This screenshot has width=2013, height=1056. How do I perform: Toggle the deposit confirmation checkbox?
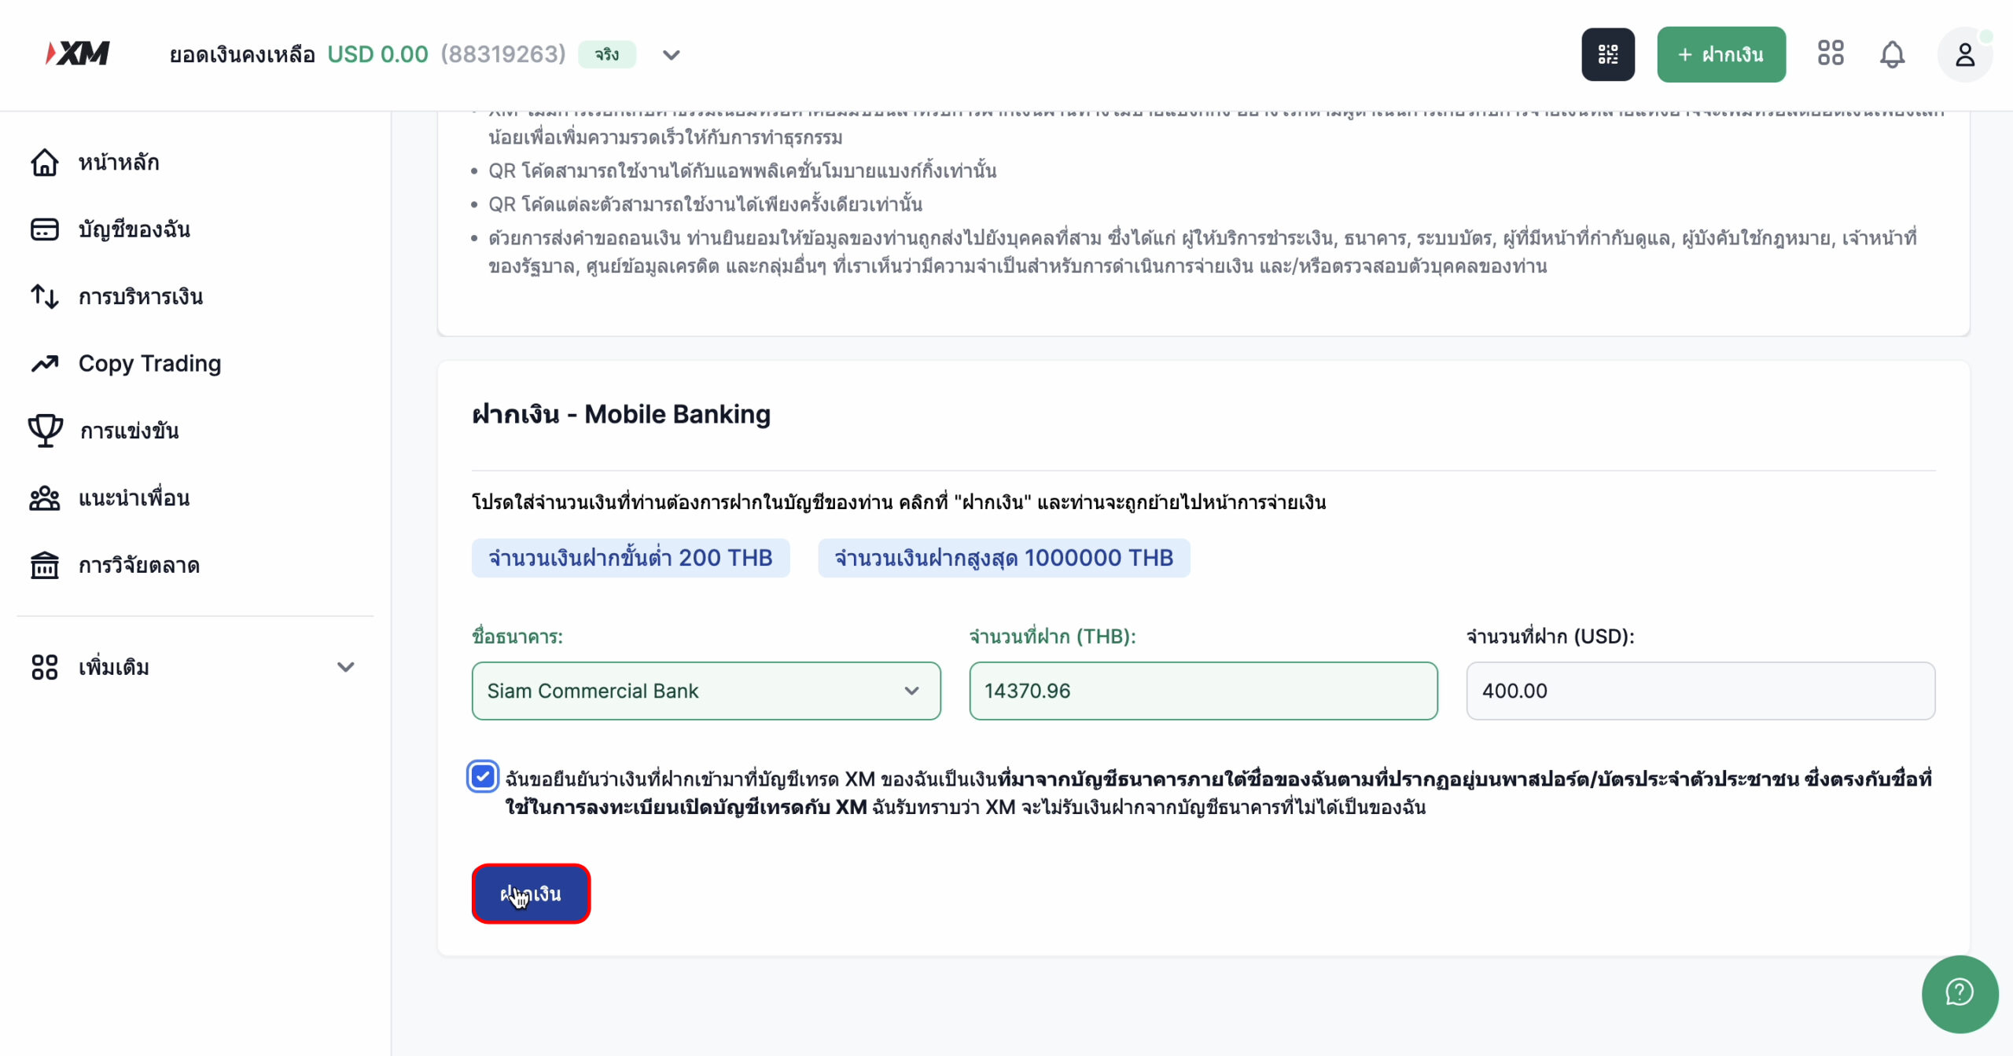(x=482, y=777)
